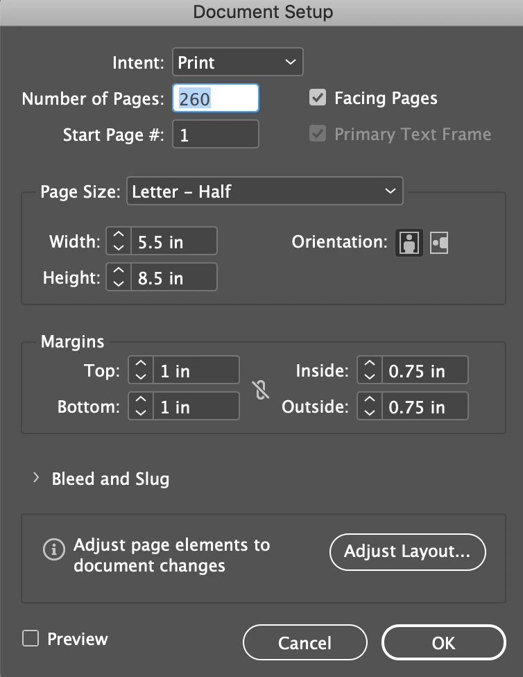523x677 pixels.
Task: Open the Page Size dropdown
Action: pyautogui.click(x=265, y=190)
